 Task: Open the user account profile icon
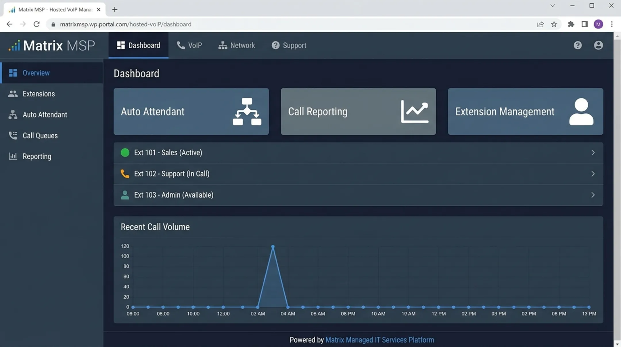(598, 45)
